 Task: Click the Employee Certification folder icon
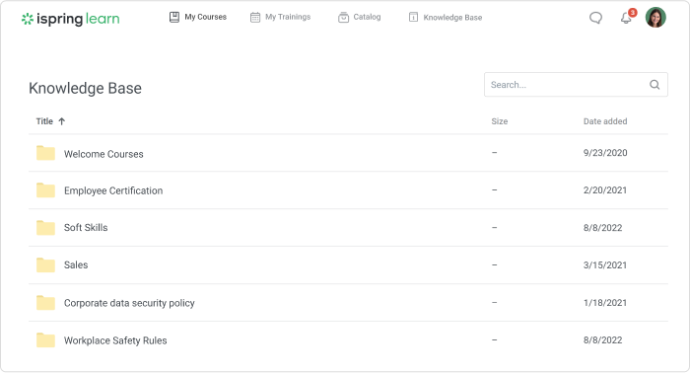[45, 190]
